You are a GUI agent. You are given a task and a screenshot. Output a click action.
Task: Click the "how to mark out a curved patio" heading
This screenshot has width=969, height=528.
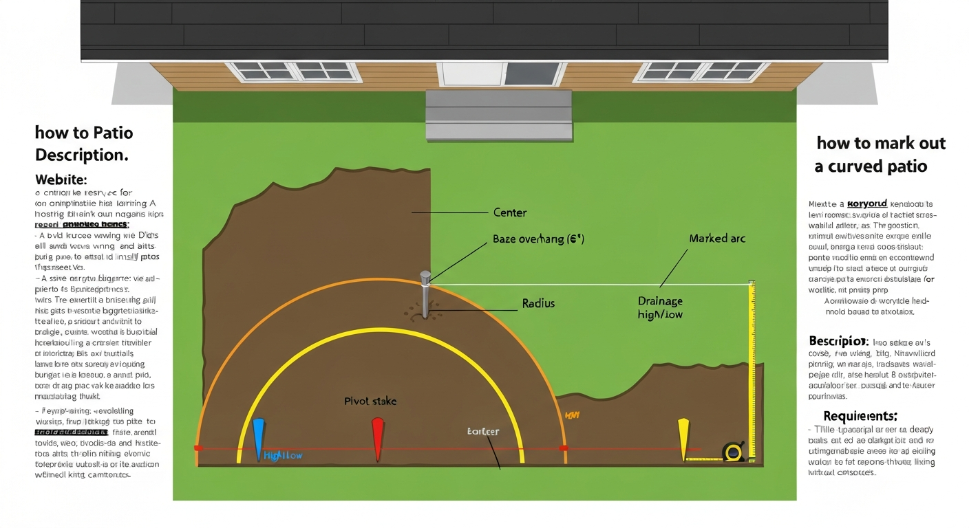[x=880, y=155]
